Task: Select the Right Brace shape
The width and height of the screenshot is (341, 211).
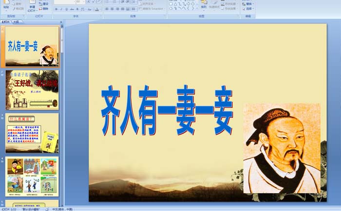Action: tap(193, 8)
